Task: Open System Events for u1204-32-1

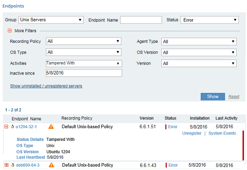Action: click(222, 133)
